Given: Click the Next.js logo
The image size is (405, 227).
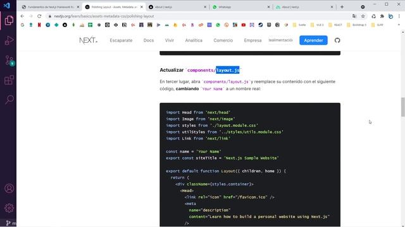Looking at the screenshot, I should click(89, 40).
